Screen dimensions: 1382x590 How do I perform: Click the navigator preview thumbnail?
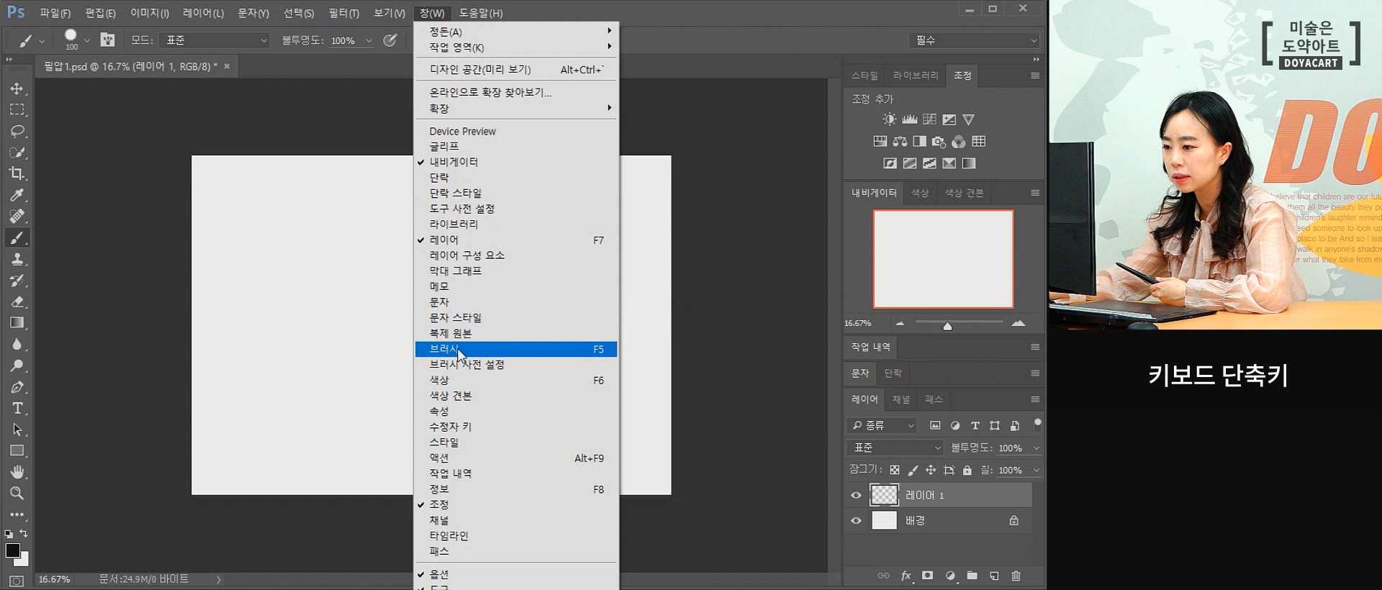point(943,259)
